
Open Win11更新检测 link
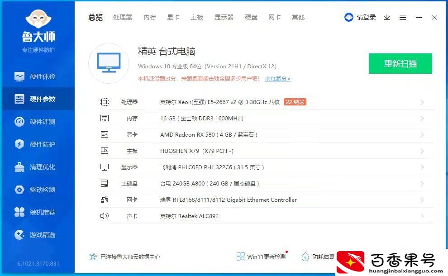pyautogui.click(x=266, y=257)
